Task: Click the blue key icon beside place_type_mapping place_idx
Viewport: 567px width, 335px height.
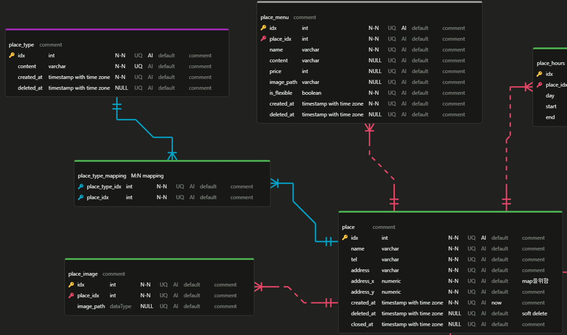Action: 81,197
